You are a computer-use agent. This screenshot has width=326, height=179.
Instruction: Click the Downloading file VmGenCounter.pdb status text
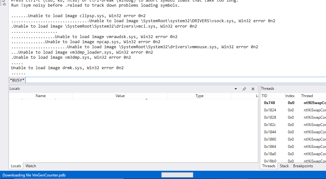click(x=34, y=175)
